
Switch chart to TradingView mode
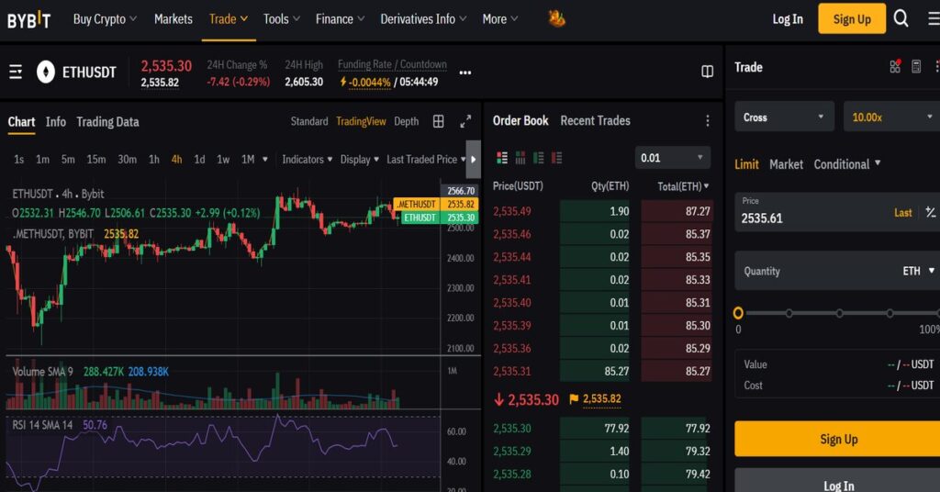[x=361, y=121]
